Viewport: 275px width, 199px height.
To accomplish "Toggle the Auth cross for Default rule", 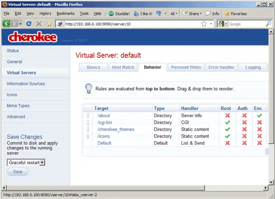I will click(244, 143).
